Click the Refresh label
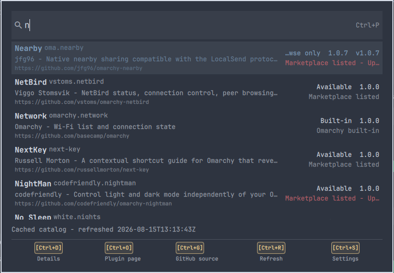 point(271,259)
